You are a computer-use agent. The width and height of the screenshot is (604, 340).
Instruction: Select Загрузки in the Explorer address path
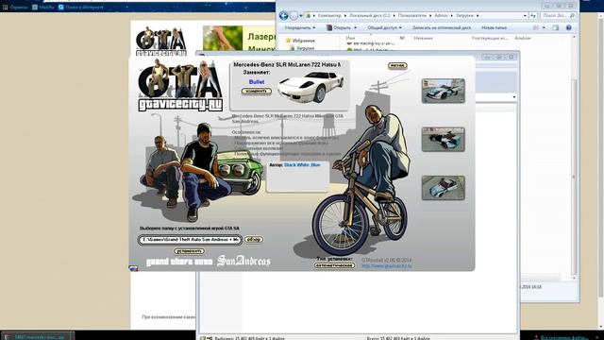[x=464, y=15]
